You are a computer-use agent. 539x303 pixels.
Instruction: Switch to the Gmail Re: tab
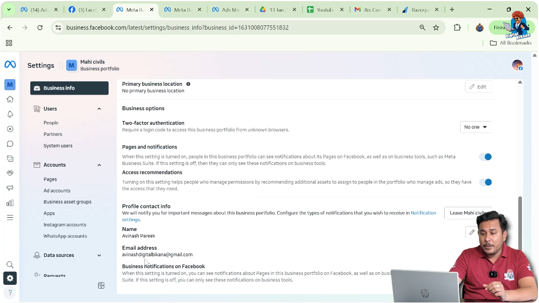point(373,9)
